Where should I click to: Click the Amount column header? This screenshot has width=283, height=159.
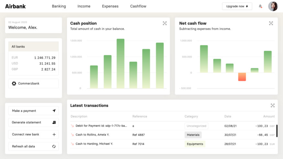pyautogui.click(x=269, y=116)
